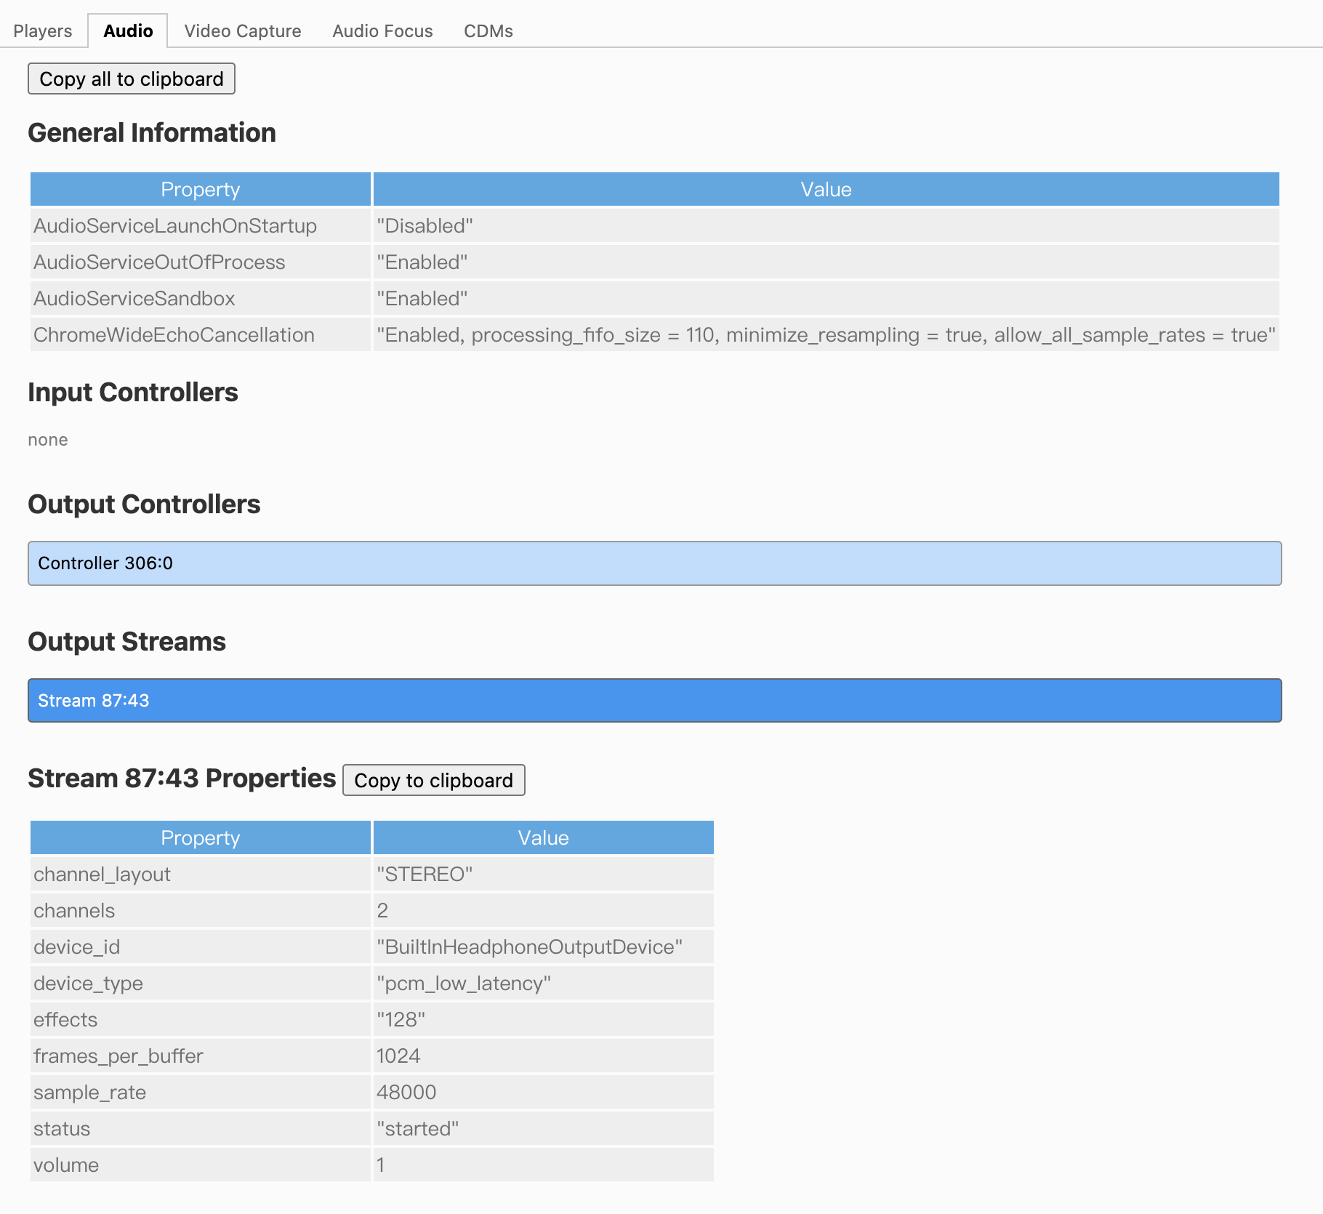Screen dimensions: 1323x1214
Task: Open the Video Capture tab
Action: (x=242, y=31)
